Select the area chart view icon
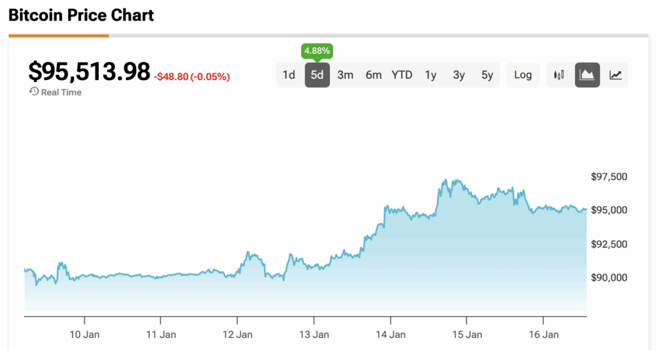Image resolution: width=657 pixels, height=350 pixels. [x=587, y=75]
